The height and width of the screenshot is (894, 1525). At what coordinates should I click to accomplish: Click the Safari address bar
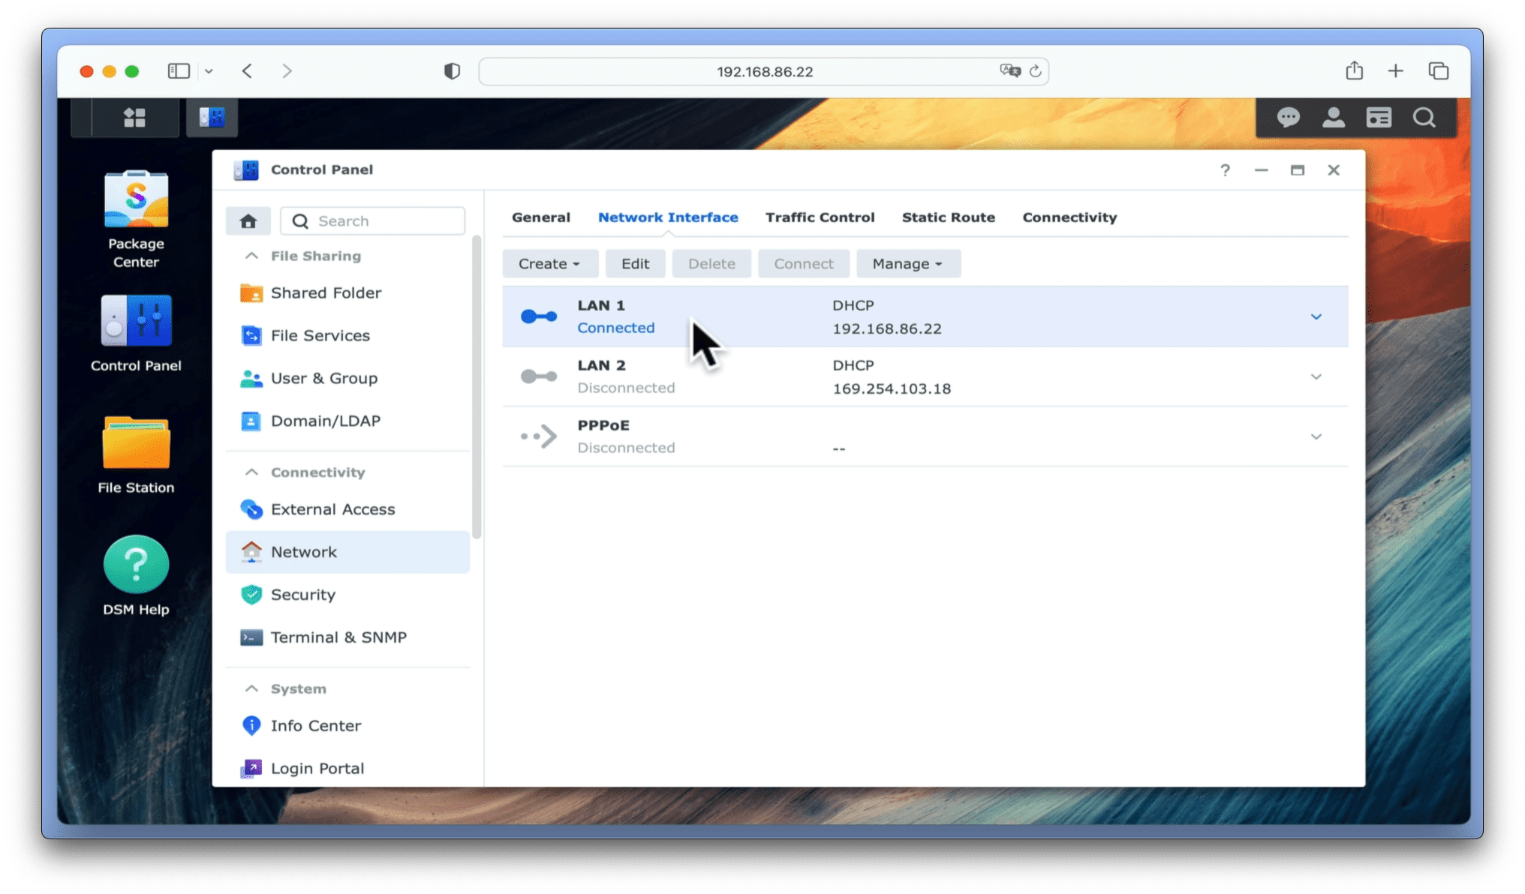coord(764,71)
